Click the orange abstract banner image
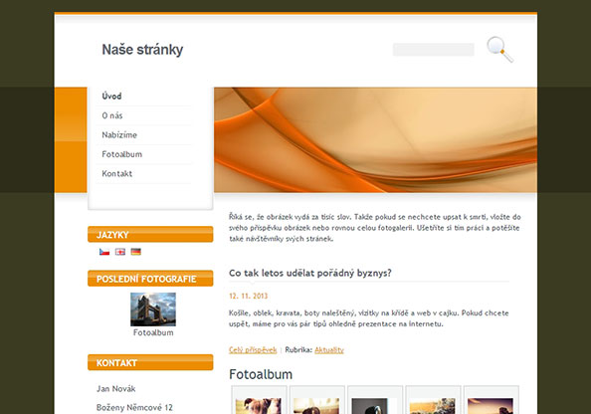The height and width of the screenshot is (414, 591). point(375,140)
